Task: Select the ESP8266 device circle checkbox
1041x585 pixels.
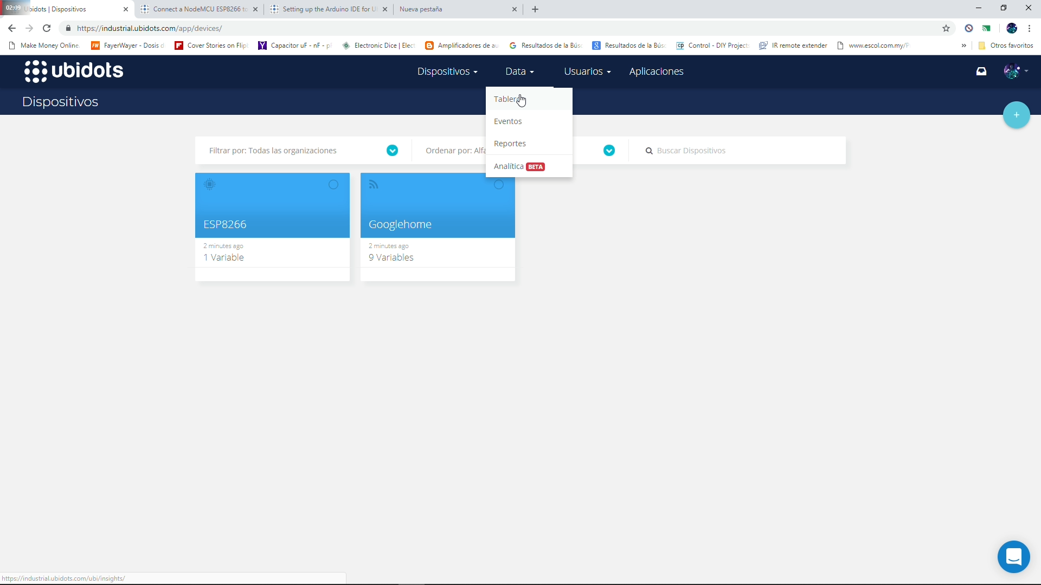Action: pos(333,185)
